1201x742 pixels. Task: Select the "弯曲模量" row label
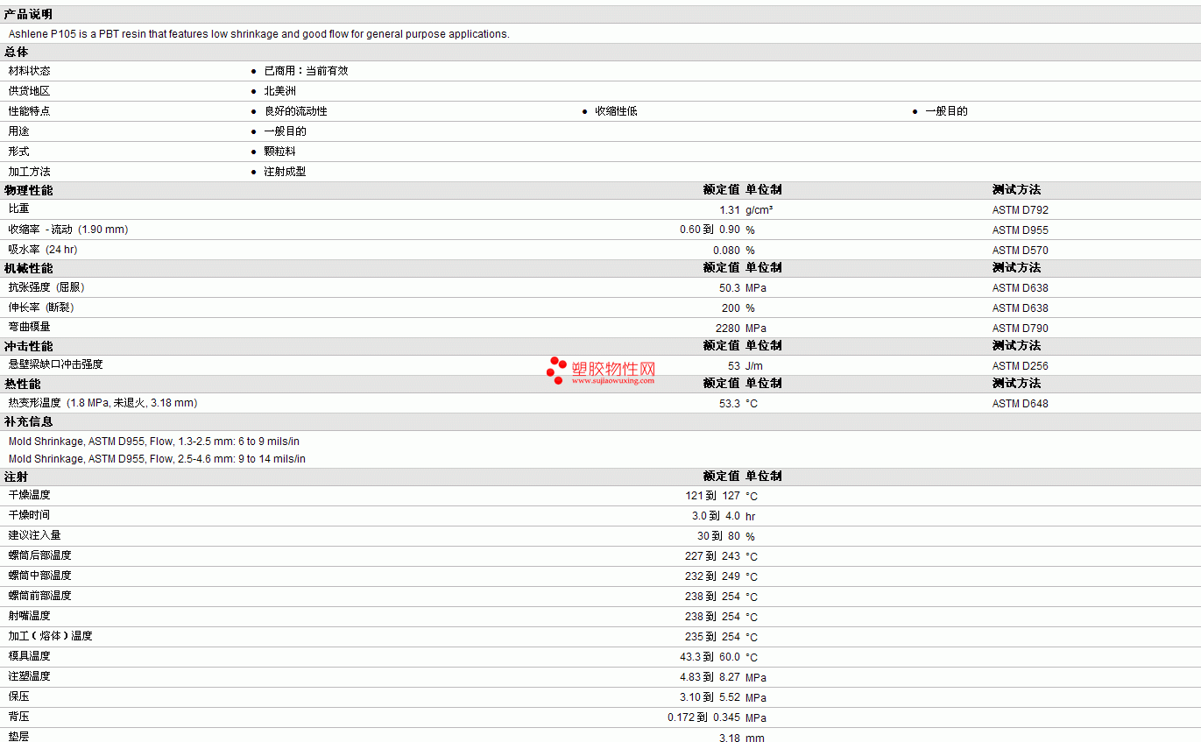[30, 327]
